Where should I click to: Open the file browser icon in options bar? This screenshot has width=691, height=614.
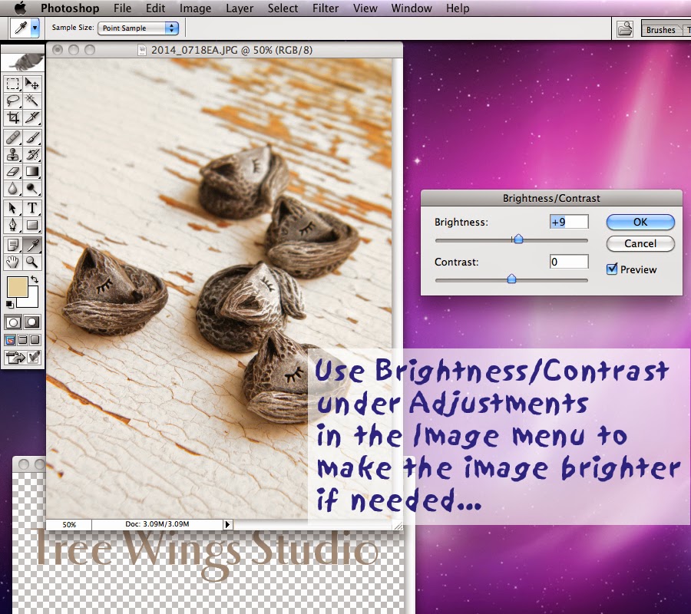click(x=625, y=29)
